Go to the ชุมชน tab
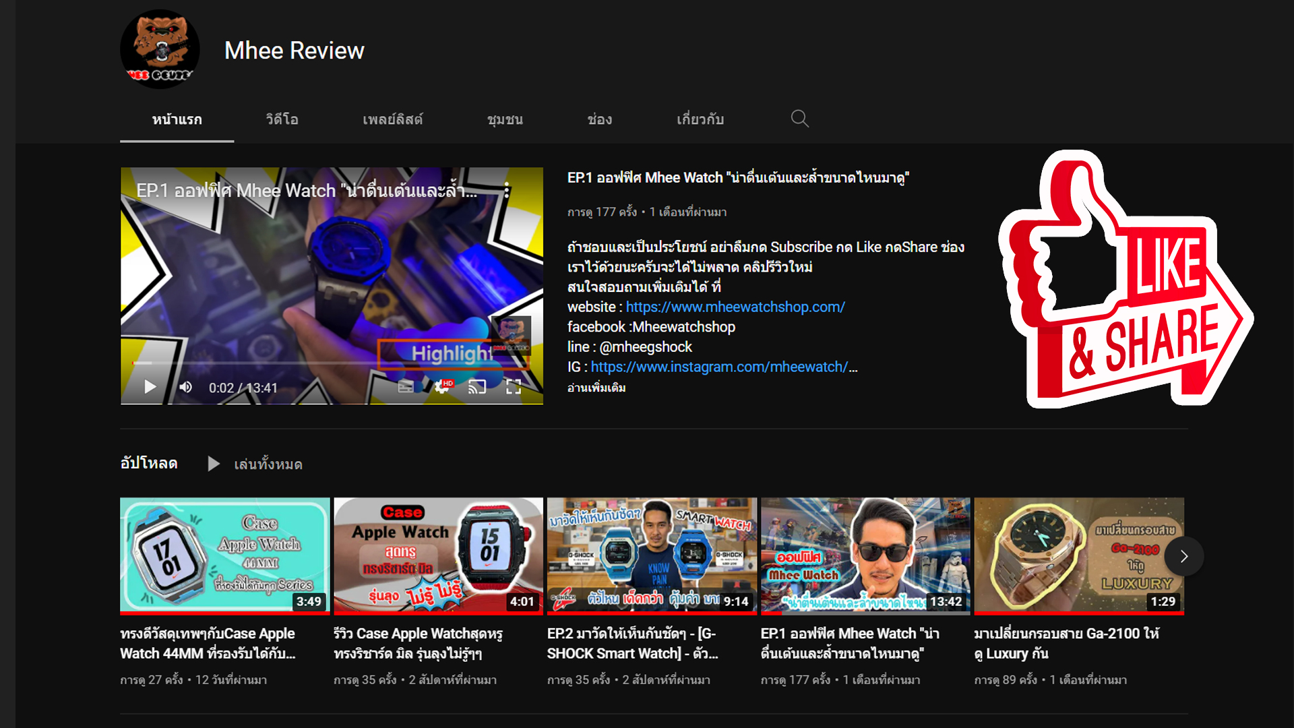The height and width of the screenshot is (728, 1294). (505, 119)
